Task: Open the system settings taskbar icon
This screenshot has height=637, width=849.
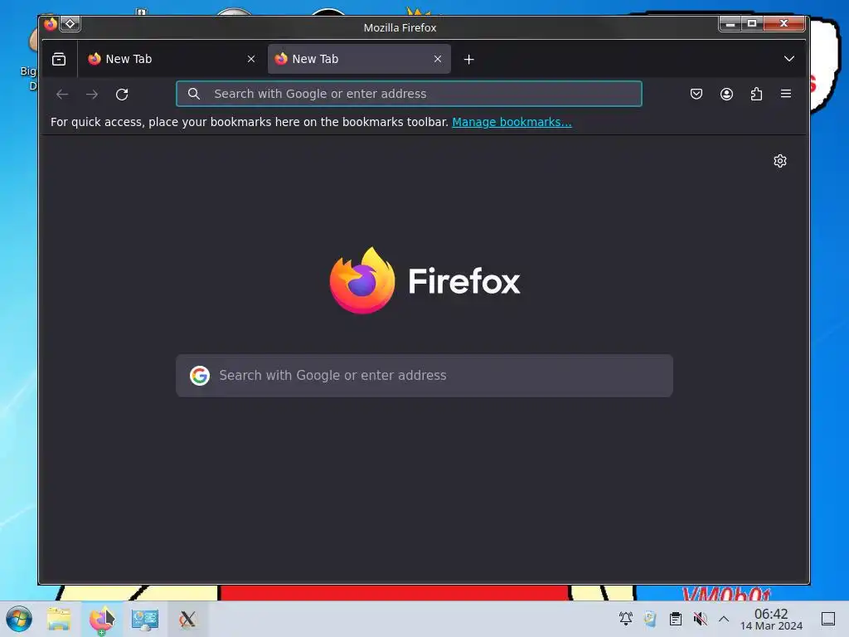Action: [145, 619]
